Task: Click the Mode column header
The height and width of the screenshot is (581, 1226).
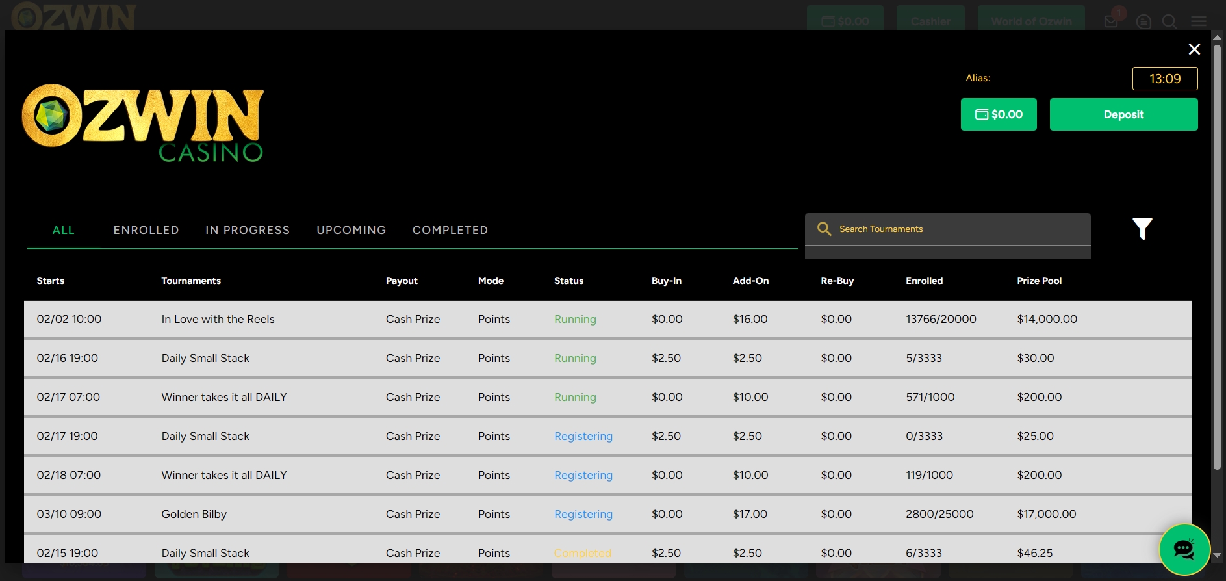Action: click(x=491, y=281)
